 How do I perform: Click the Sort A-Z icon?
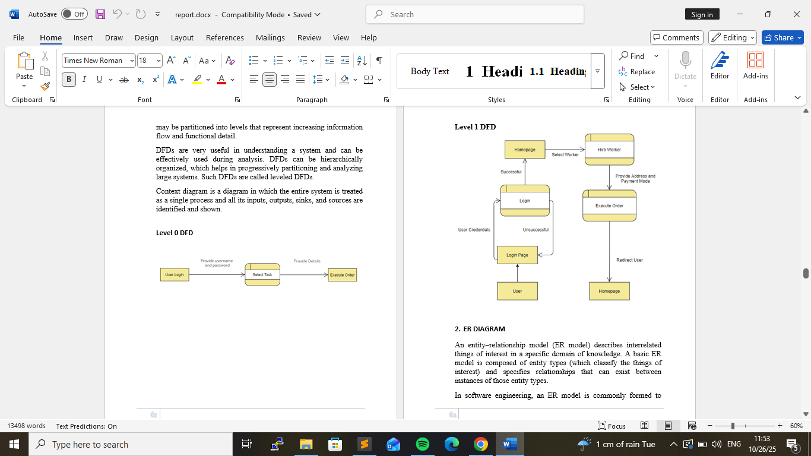tap(362, 61)
